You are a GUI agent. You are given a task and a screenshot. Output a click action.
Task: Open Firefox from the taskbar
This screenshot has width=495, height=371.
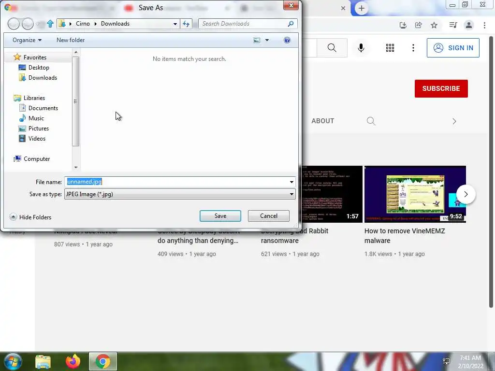pyautogui.click(x=73, y=362)
